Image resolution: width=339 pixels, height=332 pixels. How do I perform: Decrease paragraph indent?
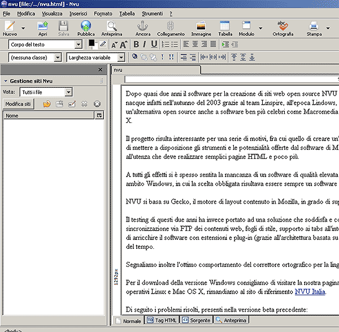point(234,45)
